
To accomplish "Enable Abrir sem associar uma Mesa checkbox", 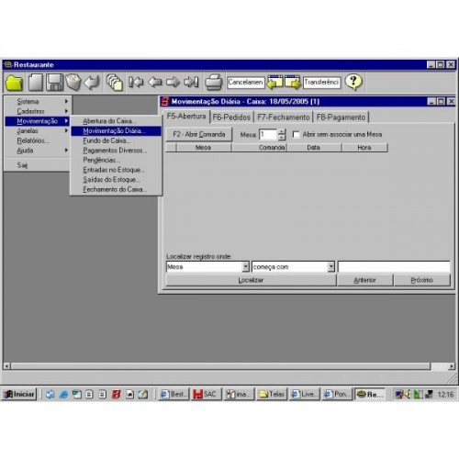I will pyautogui.click(x=296, y=134).
